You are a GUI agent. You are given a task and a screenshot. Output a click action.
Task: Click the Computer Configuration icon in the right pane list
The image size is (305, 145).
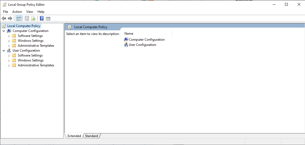tap(126, 40)
